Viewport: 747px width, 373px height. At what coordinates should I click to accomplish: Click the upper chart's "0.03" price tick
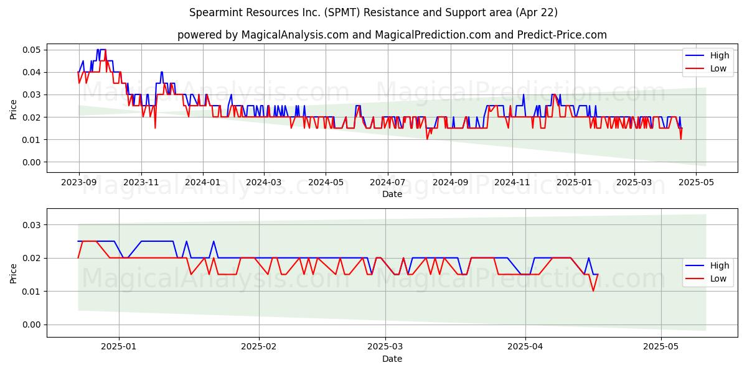(31, 94)
